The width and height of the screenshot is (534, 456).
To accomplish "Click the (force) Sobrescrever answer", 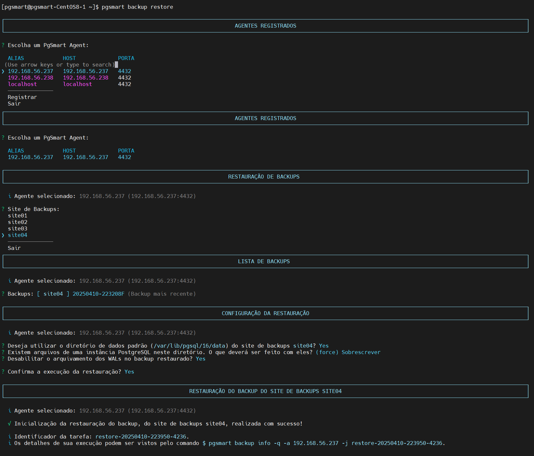I will point(348,352).
